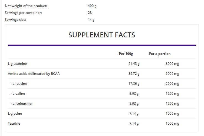The width and height of the screenshot is (204, 136).
Task: Select the 400 g net weight value
Action: click(92, 6)
